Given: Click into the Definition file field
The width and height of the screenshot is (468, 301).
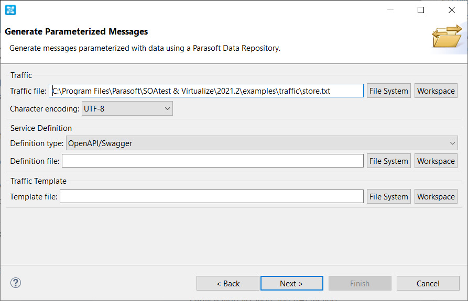Looking at the screenshot, I should (212, 161).
